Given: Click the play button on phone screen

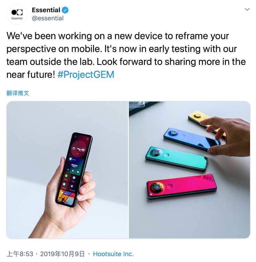Looking at the screenshot, I should 73,171.
